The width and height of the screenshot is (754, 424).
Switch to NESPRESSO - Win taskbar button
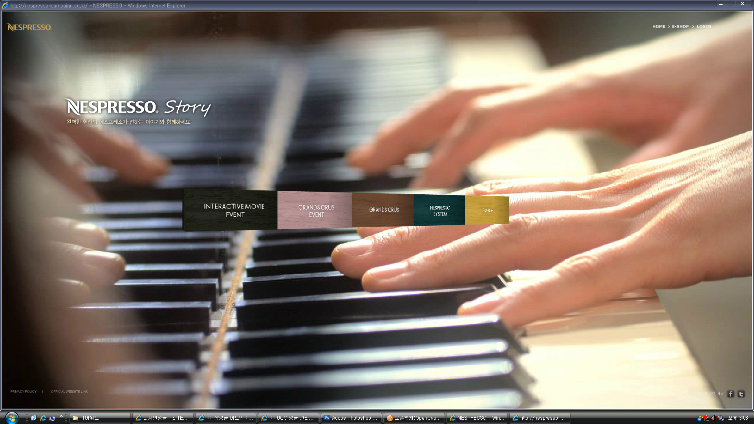click(x=477, y=418)
